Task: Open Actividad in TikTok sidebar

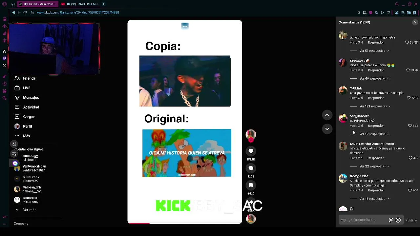Action: 27,107
